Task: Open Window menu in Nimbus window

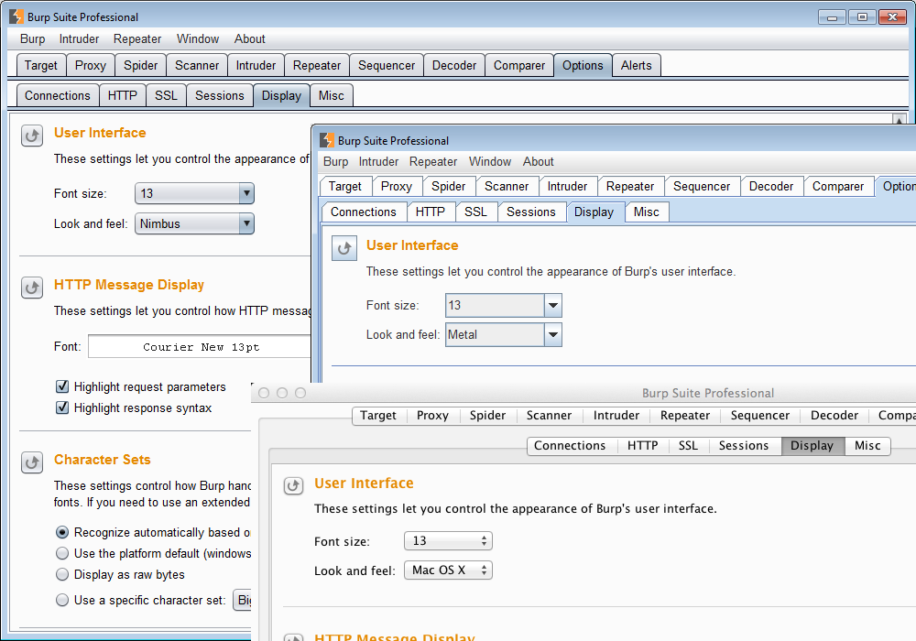Action: (x=198, y=39)
